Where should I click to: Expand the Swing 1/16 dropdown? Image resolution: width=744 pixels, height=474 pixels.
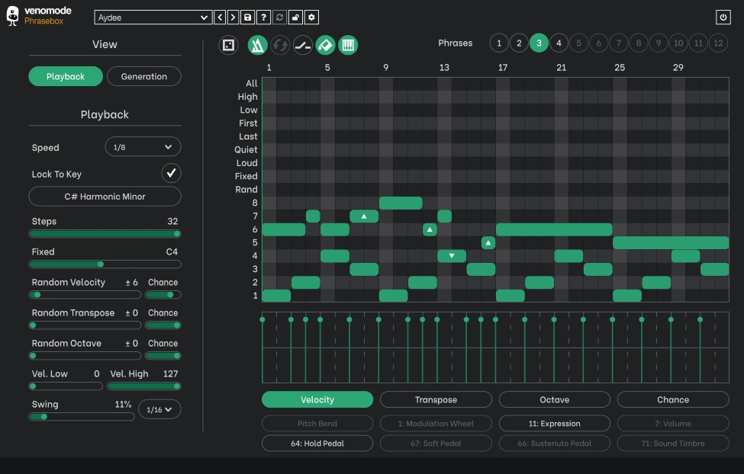(159, 410)
